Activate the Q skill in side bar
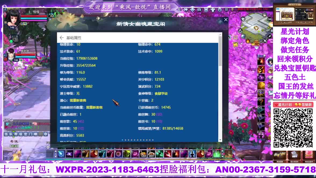The height and width of the screenshot is (178, 316). click(261, 61)
